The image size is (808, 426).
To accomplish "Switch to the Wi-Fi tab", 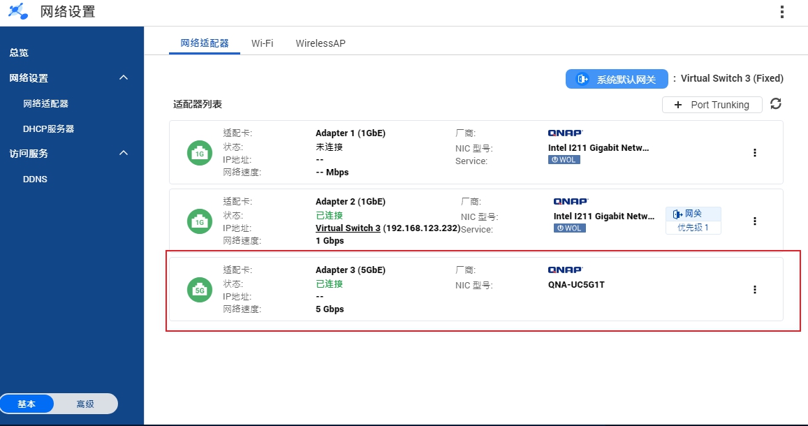I will (x=262, y=43).
